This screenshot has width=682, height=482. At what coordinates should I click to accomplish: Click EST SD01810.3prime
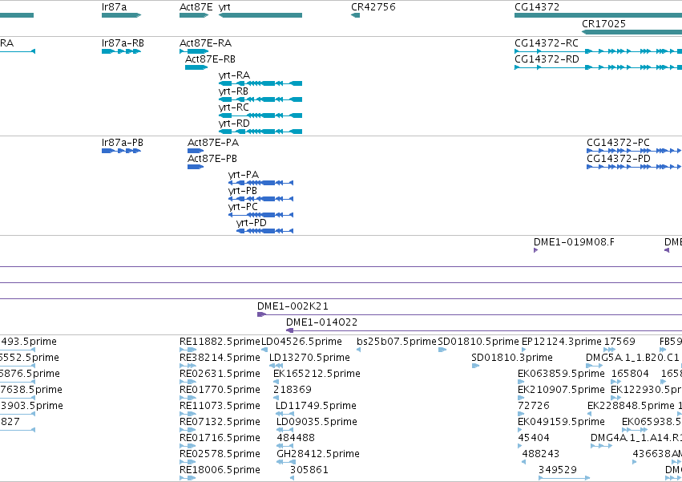click(475, 366)
